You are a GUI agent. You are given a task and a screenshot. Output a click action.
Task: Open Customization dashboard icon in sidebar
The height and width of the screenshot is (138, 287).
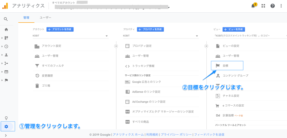6,38
